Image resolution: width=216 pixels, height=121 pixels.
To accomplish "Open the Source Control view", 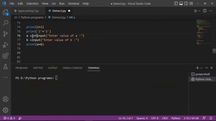I will pos(5,34).
